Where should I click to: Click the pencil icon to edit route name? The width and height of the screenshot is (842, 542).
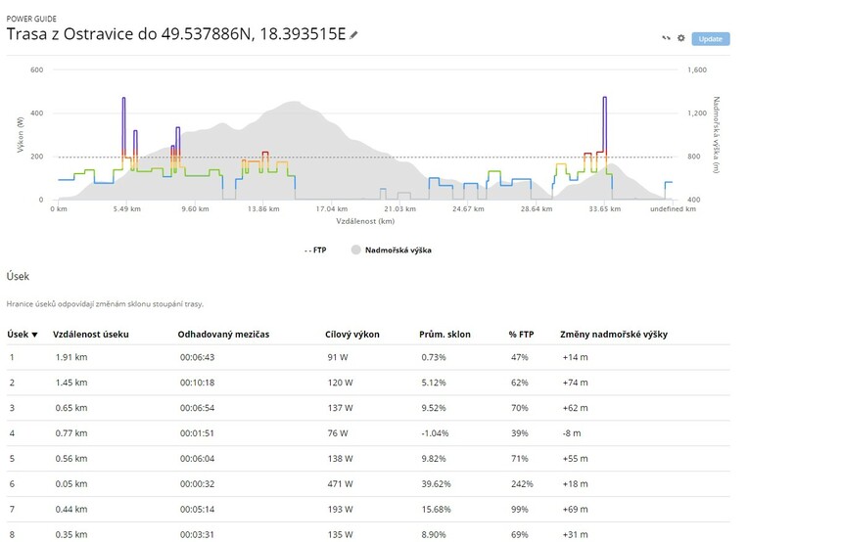pos(354,34)
